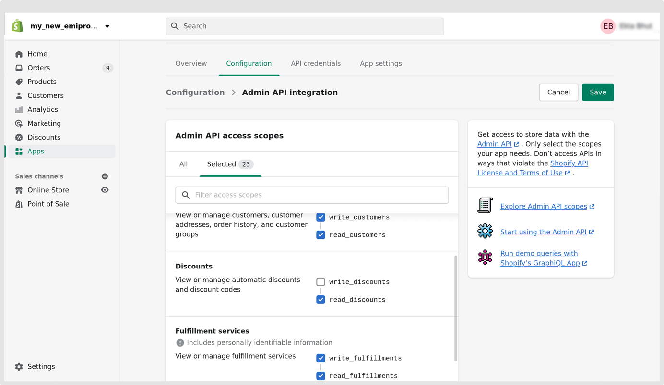
Task: Click the access scopes list scrollbar
Action: (x=455, y=308)
